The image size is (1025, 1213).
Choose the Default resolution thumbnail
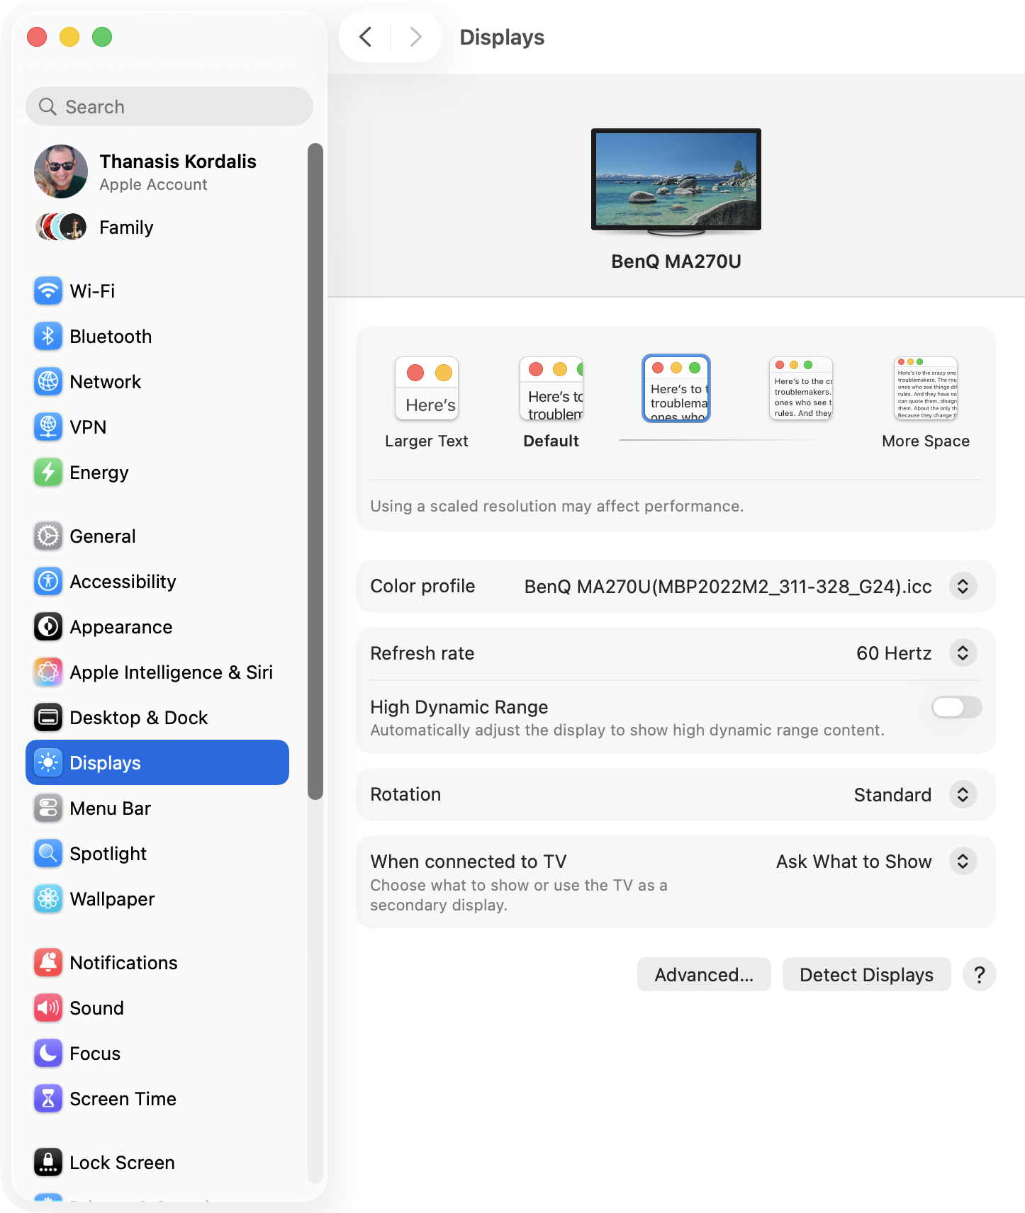(x=551, y=389)
